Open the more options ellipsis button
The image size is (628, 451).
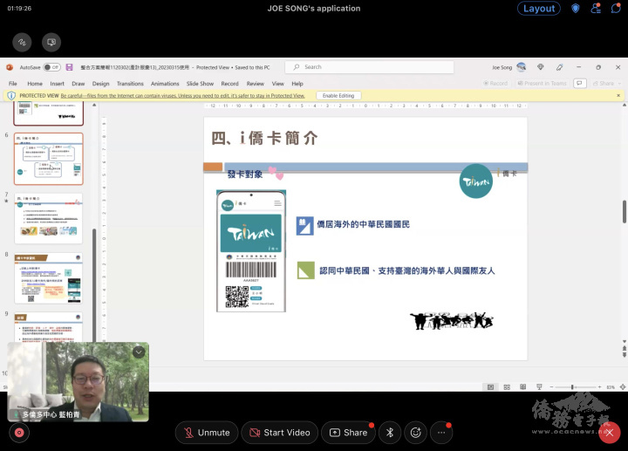tap(442, 432)
